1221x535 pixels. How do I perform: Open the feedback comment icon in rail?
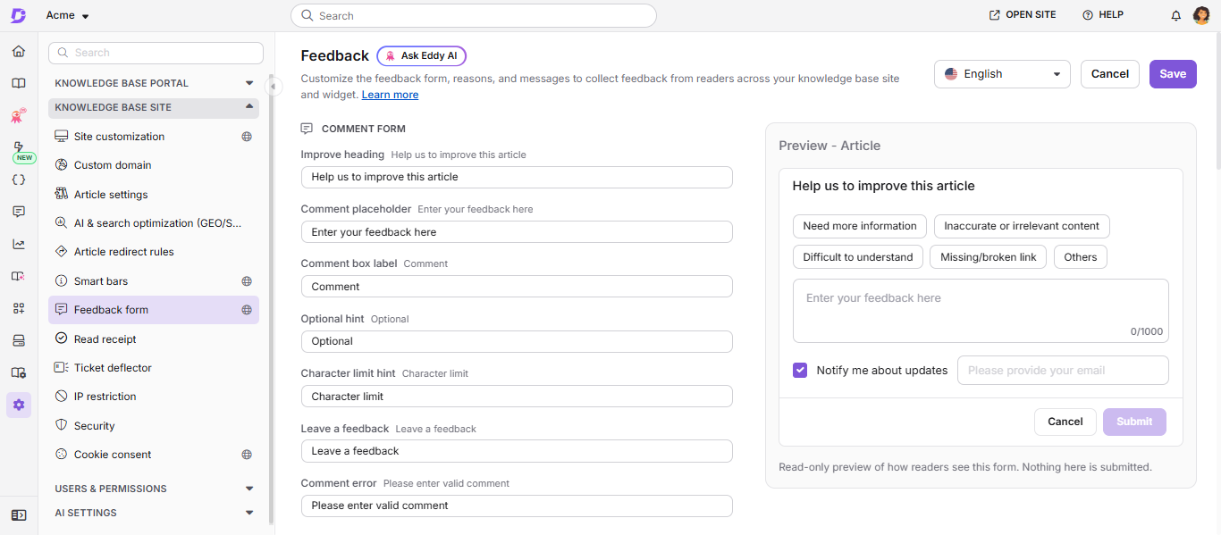click(19, 212)
